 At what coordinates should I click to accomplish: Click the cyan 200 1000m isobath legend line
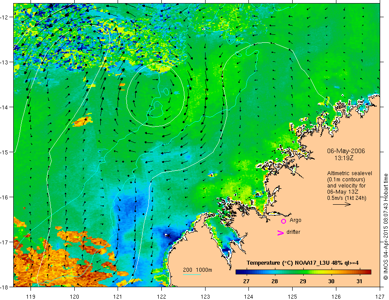coord(192,274)
